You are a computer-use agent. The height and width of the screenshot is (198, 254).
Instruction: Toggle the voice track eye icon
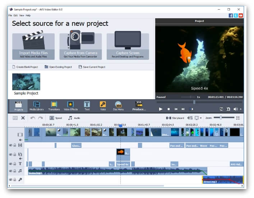tap(11, 180)
